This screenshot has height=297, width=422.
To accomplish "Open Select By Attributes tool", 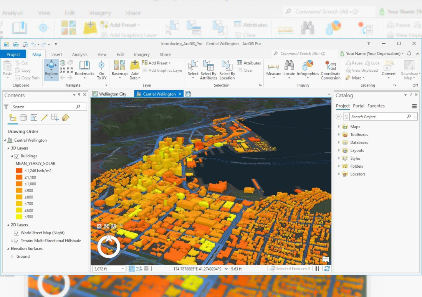I will pyautogui.click(x=209, y=70).
